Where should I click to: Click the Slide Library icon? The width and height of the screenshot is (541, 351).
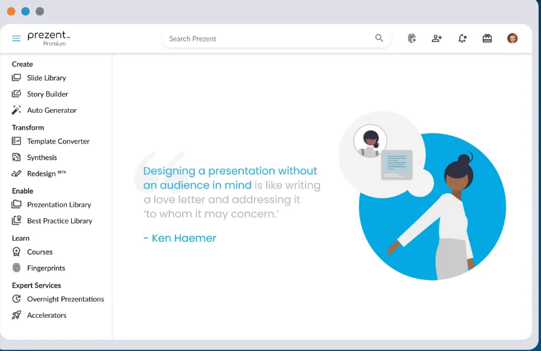(x=16, y=78)
